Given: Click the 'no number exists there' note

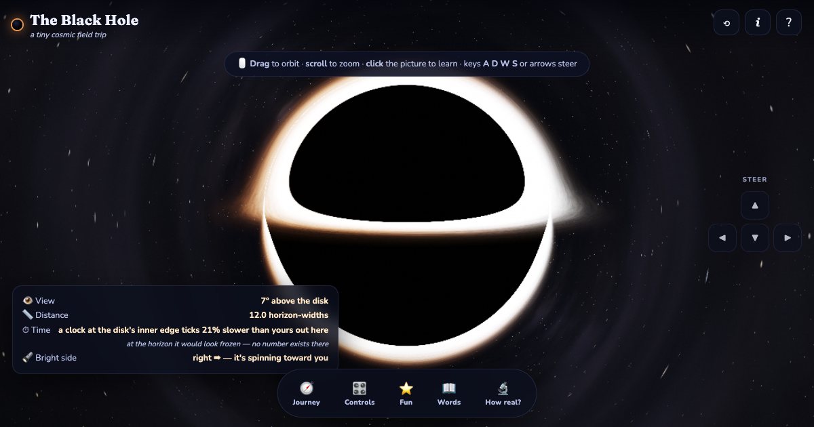Looking at the screenshot, I should pyautogui.click(x=290, y=344).
